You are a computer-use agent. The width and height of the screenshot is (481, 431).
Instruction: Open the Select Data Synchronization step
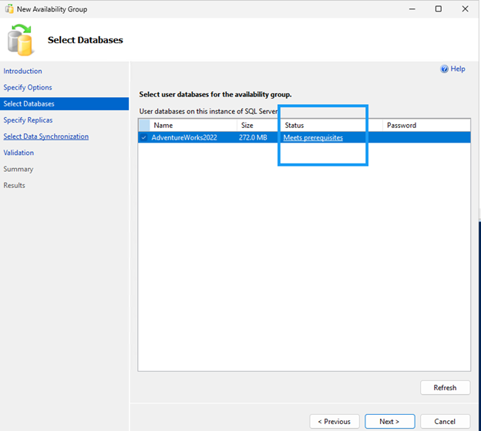pos(46,136)
